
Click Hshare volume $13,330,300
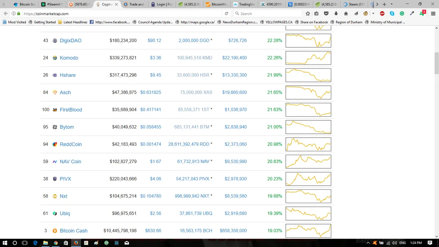click(234, 75)
